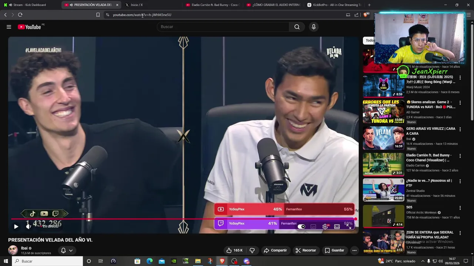Switch to the Inicio / X tab
The width and height of the screenshot is (474, 266).
click(x=152, y=5)
